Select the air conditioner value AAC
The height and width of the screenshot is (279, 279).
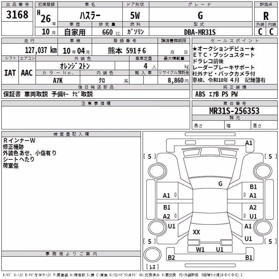click(x=27, y=73)
